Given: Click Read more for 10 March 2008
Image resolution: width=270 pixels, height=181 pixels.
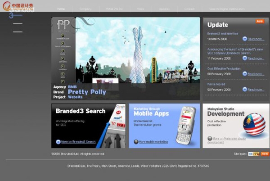Looking at the screenshot, I should (256, 39).
